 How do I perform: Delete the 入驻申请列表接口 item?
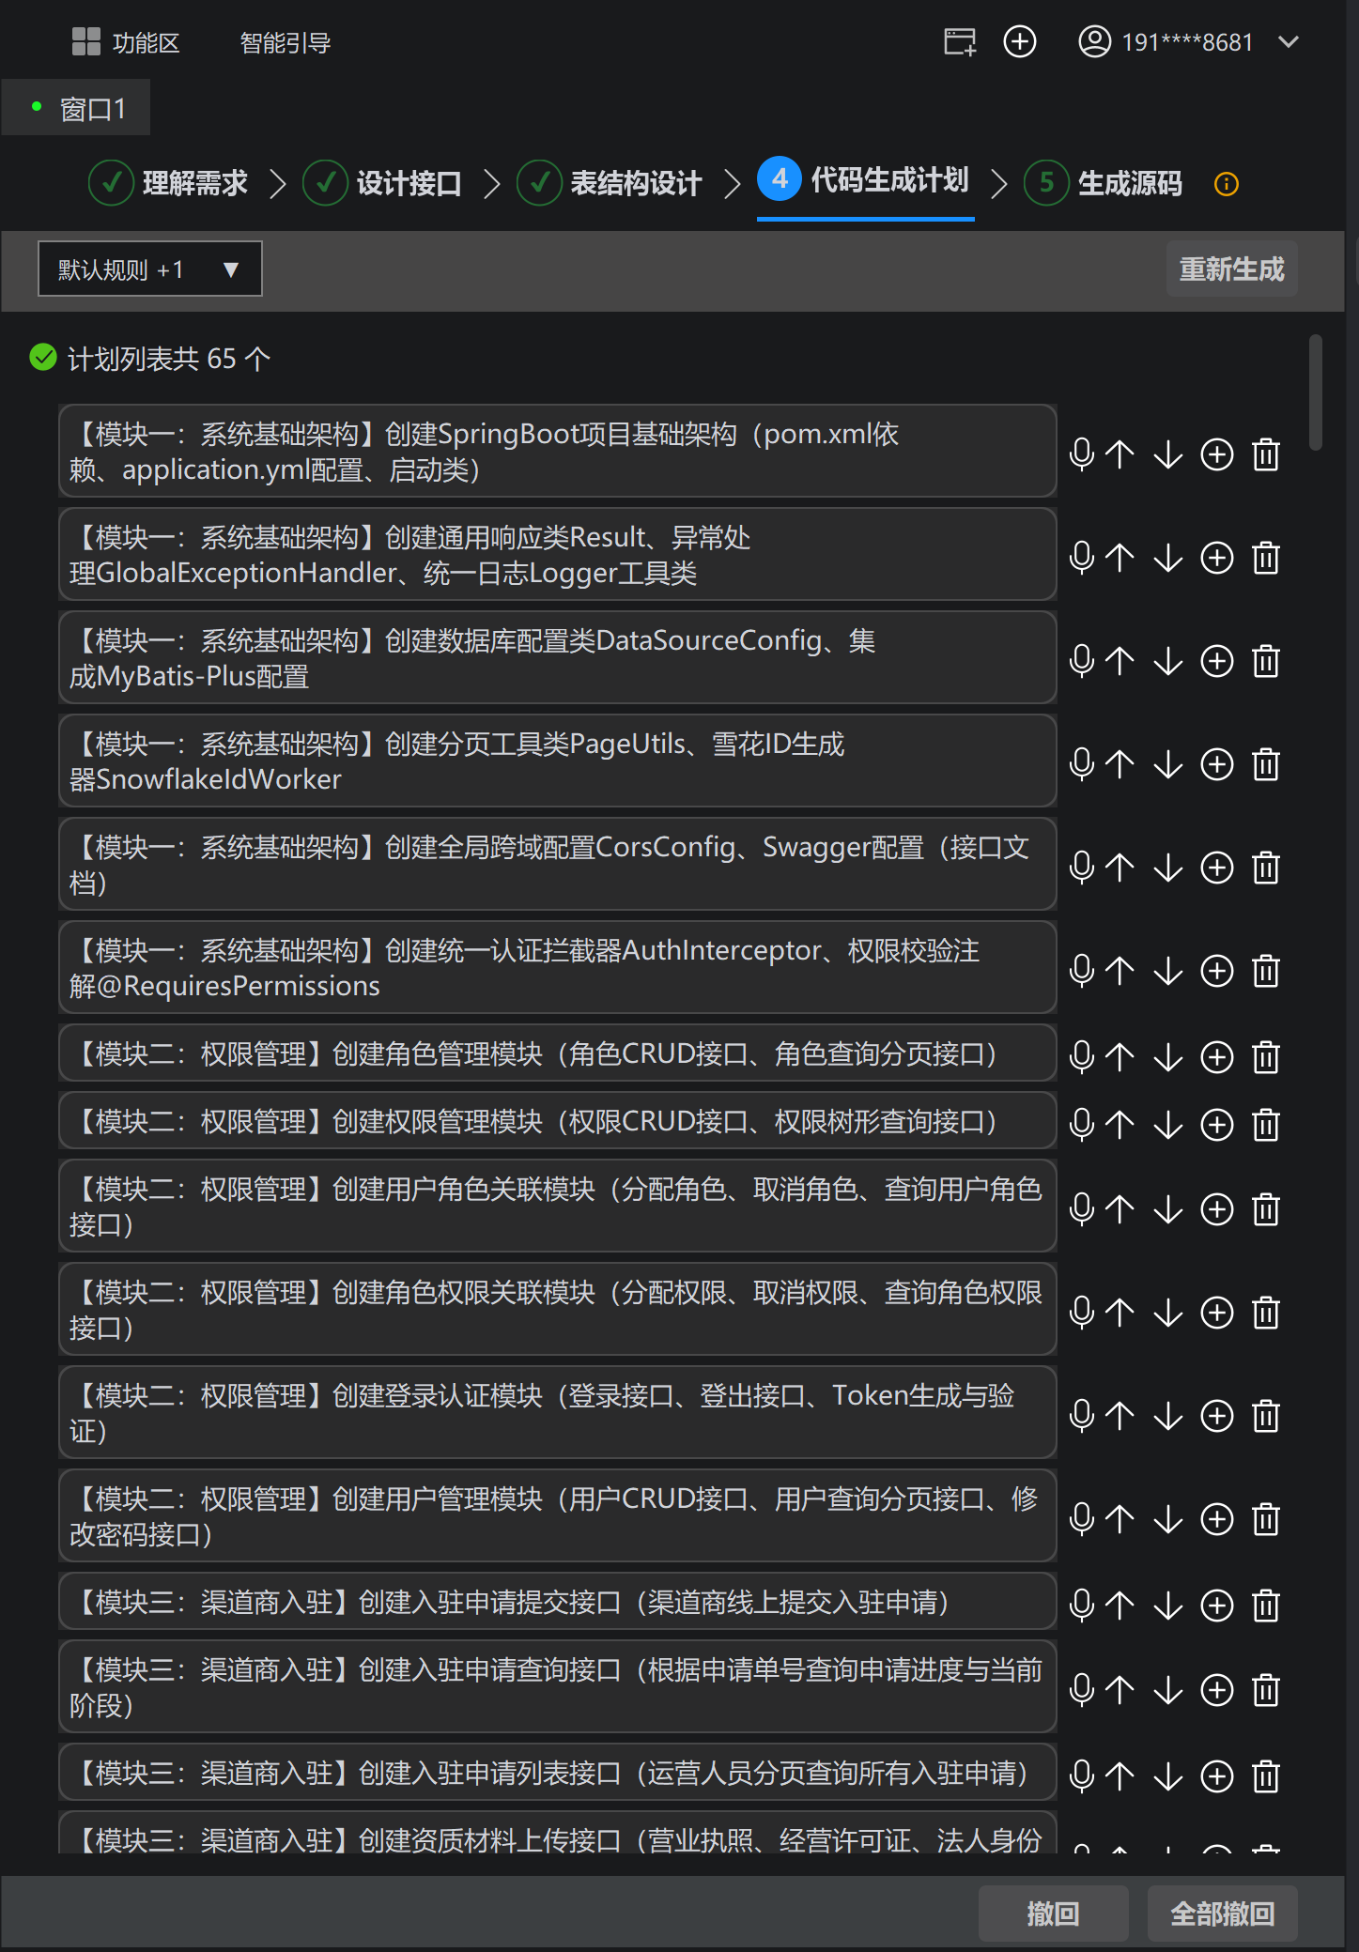click(x=1266, y=1776)
